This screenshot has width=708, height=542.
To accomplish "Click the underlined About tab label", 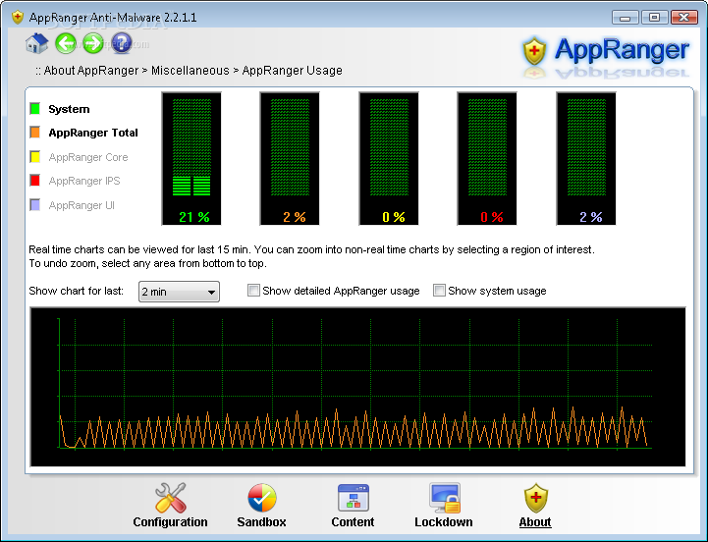I will tap(535, 522).
